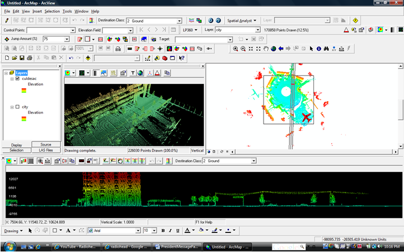This screenshot has height=252, width=404.
Task: Click the Find binoculars icon
Action: (x=326, y=49)
